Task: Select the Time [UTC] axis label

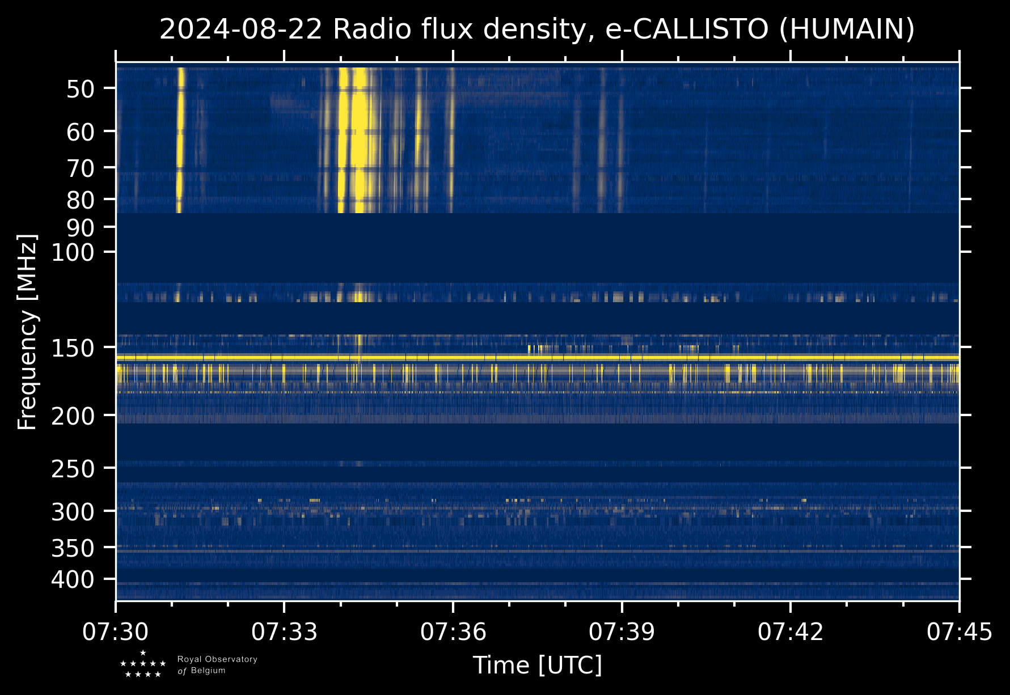Action: pos(537,665)
